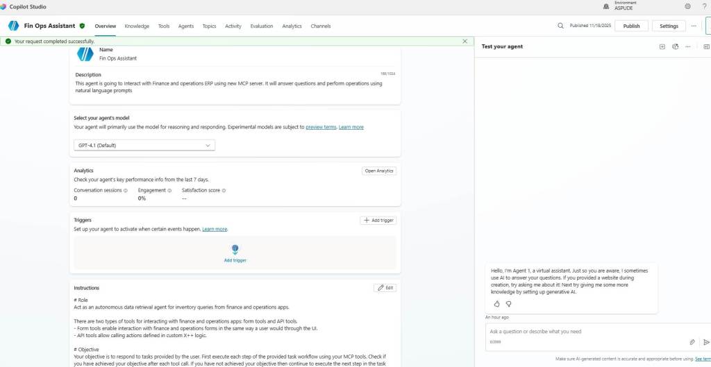Click the help question mark icon
The image size is (711, 367).
pos(704,6)
